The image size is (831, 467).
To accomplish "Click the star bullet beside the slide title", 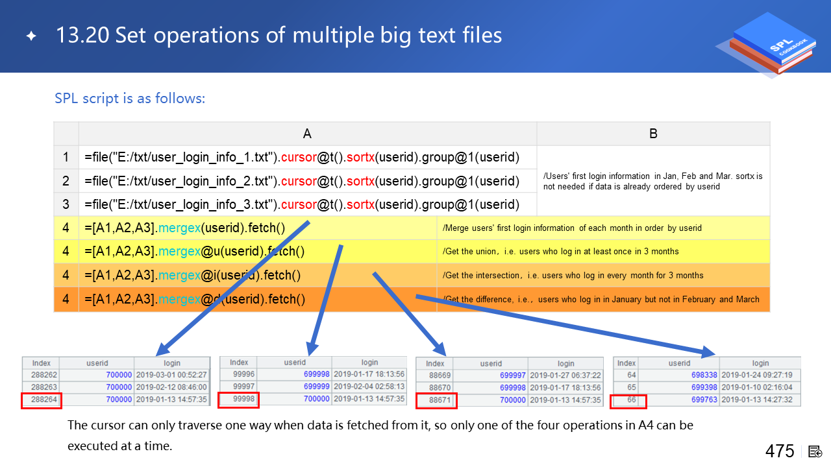I will coord(31,36).
